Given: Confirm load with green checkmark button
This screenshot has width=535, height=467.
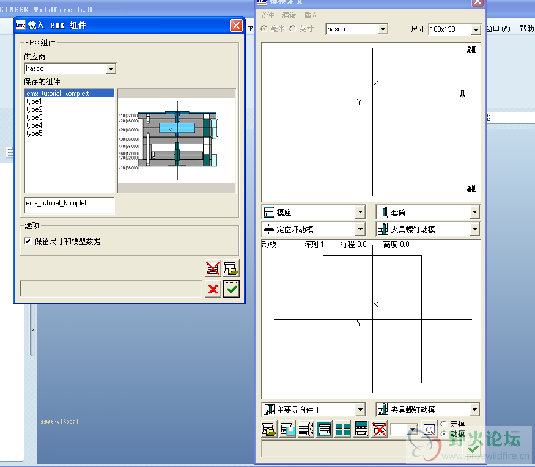Looking at the screenshot, I should point(232,289).
